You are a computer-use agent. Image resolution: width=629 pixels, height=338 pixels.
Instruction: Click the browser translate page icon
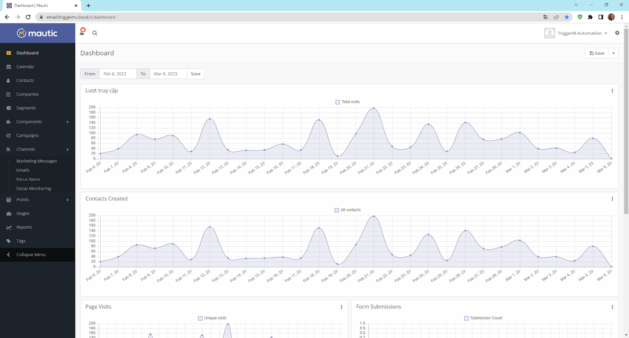[x=546, y=17]
